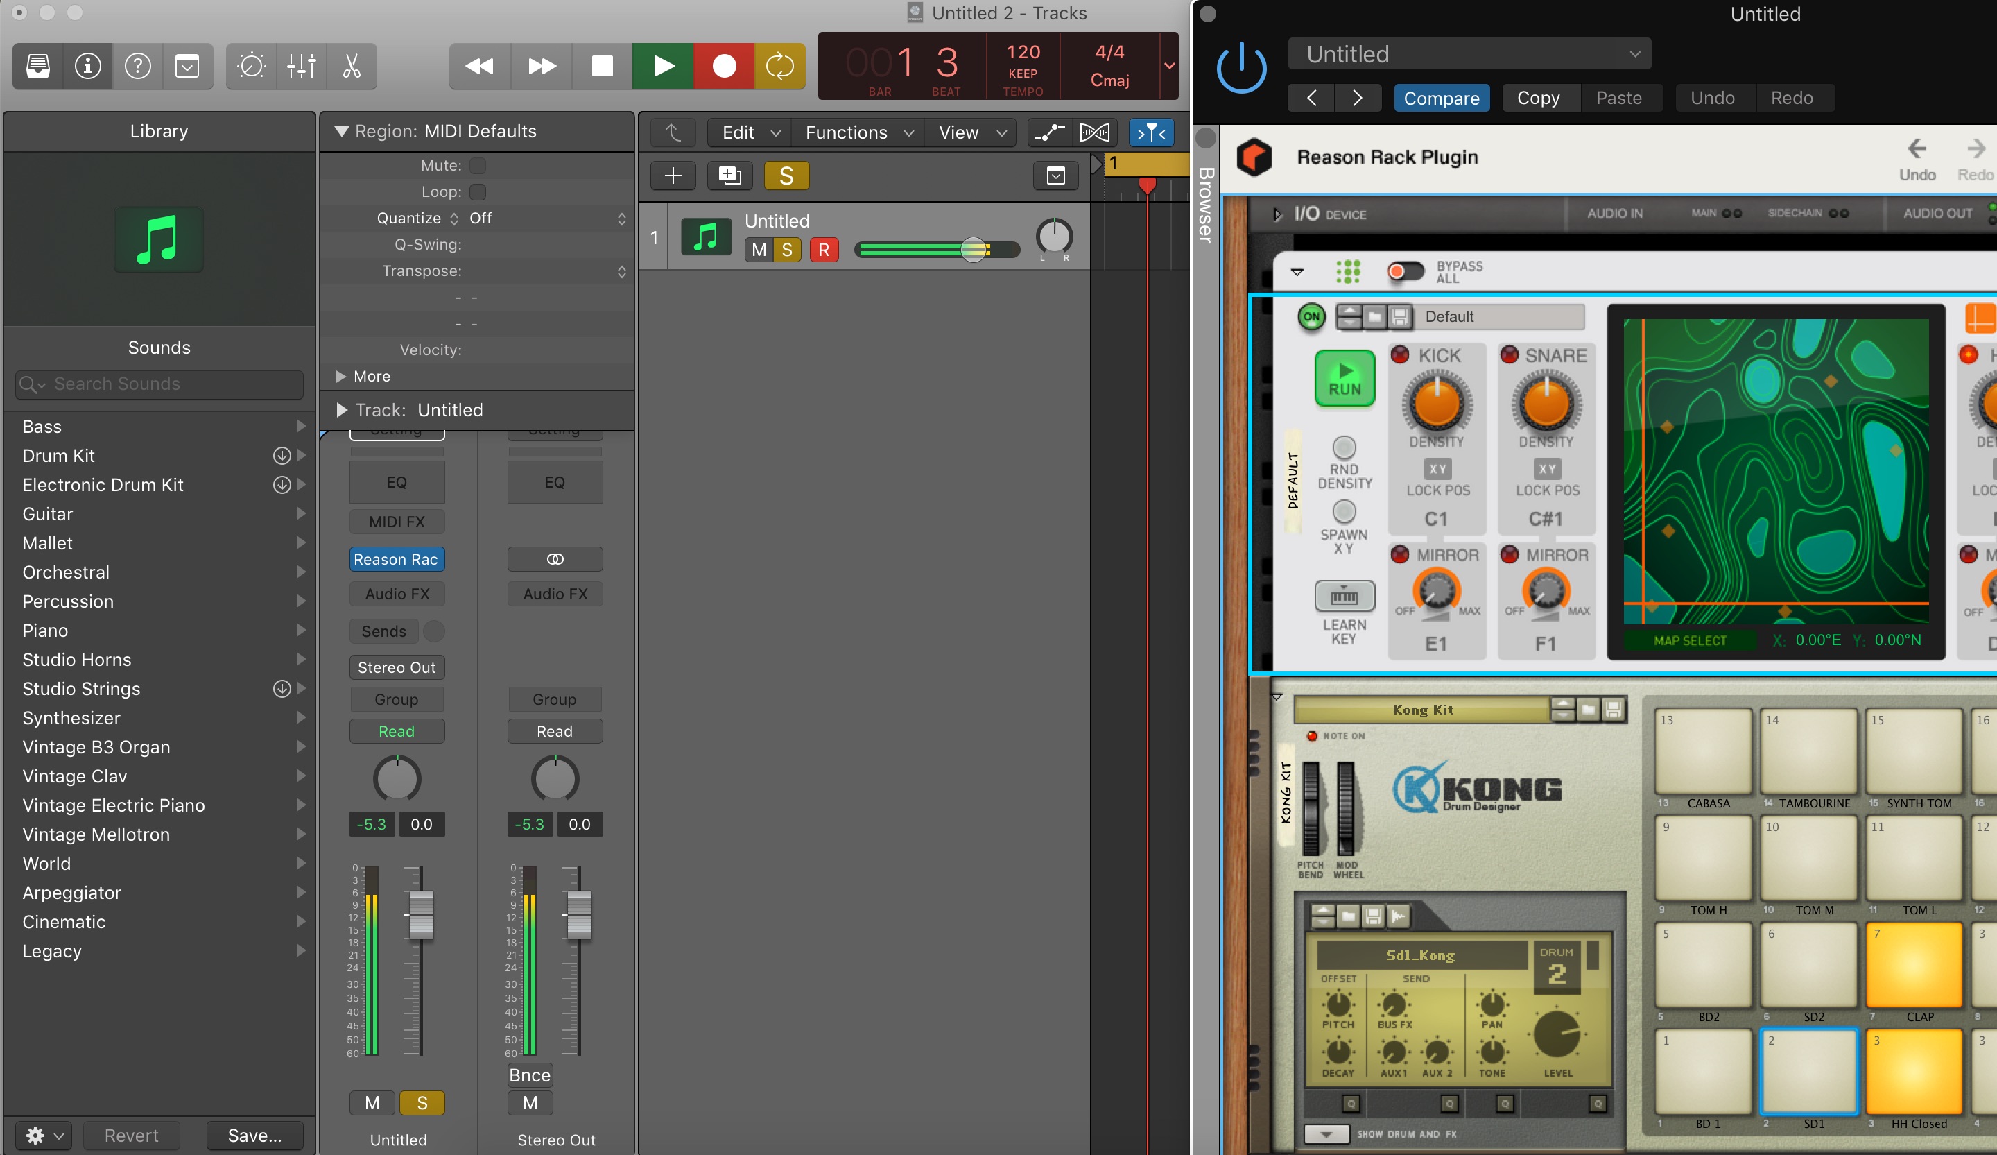This screenshot has height=1155, width=1997.
Task: Open the Library gear settings menu
Action: [x=44, y=1135]
